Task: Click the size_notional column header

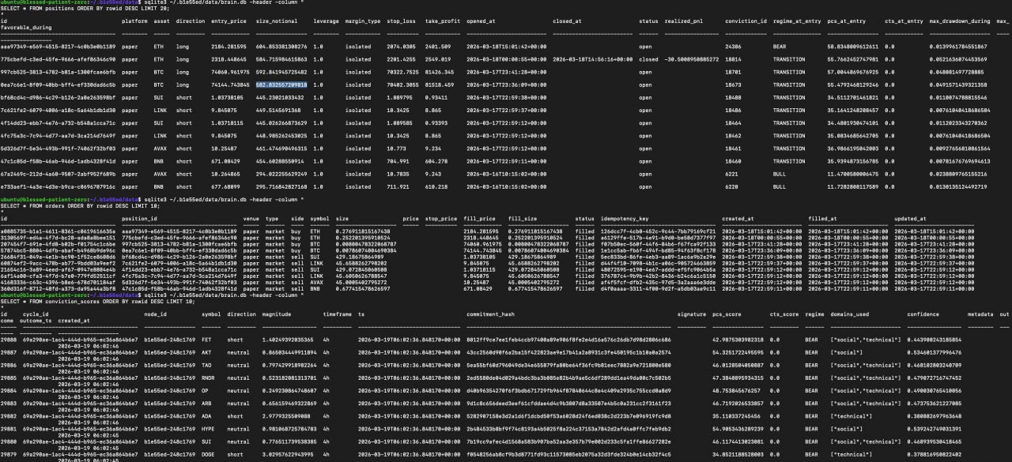Action: pyautogui.click(x=277, y=21)
